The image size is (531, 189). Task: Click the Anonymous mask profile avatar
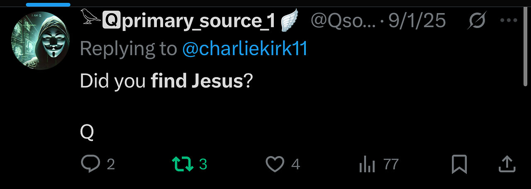pos(40,40)
